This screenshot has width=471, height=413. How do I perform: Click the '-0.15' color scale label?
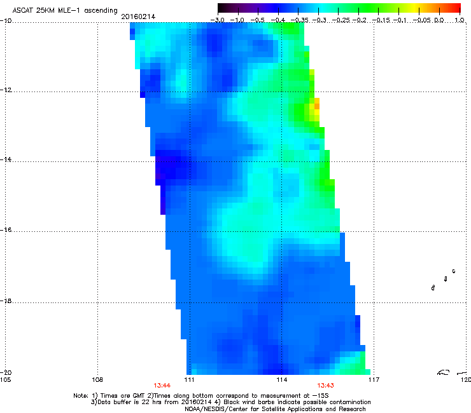pos(381,20)
